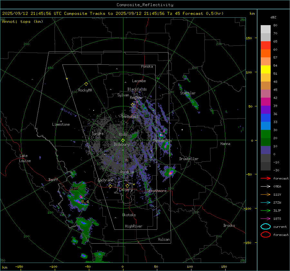Click the Lacombe city label

click(139, 81)
